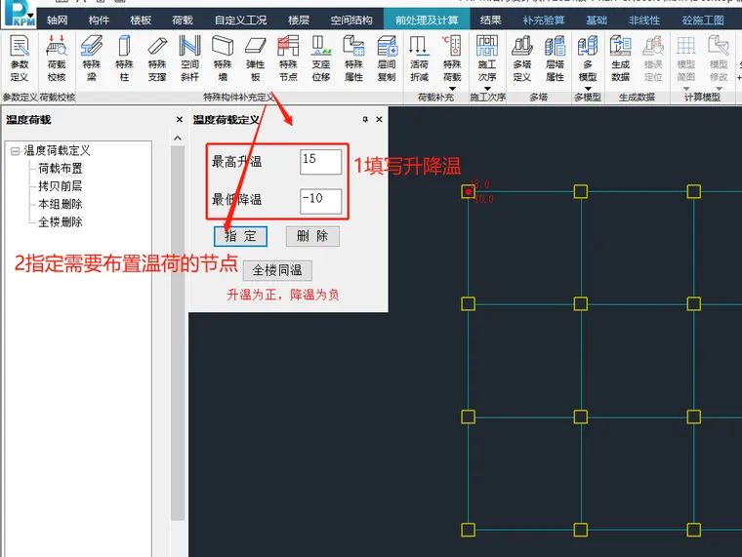
Task: Open the 层塔属性 story tower attributes
Action: [556, 59]
